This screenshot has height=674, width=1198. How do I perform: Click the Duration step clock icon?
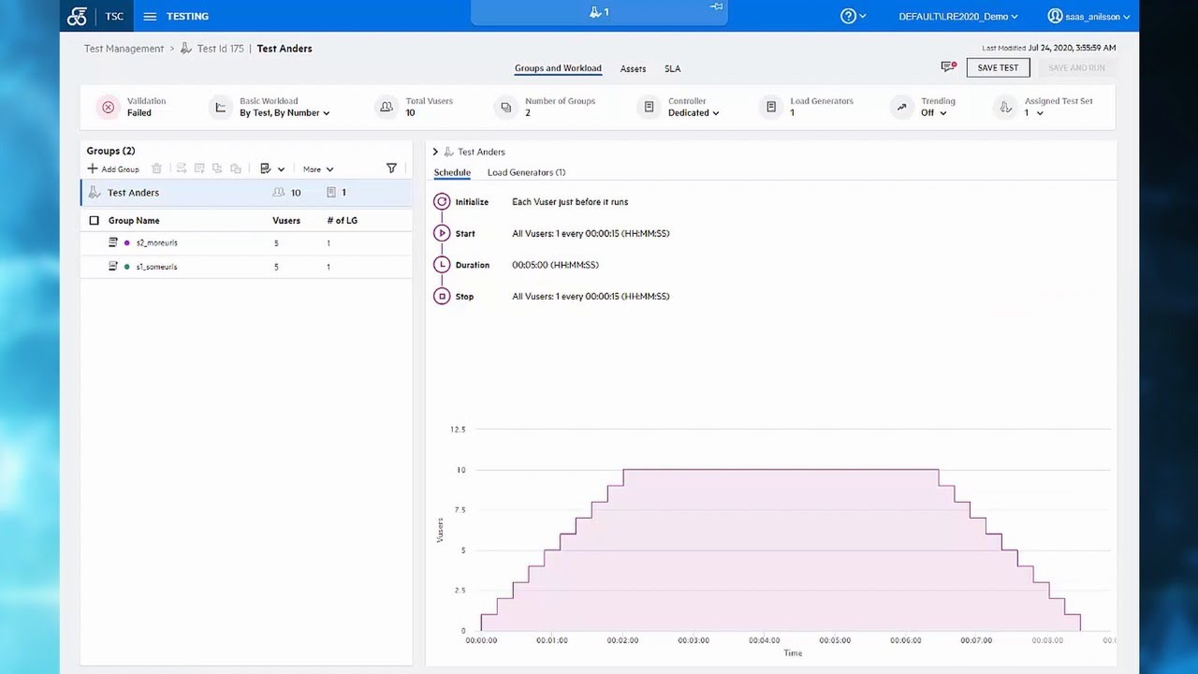pos(442,265)
